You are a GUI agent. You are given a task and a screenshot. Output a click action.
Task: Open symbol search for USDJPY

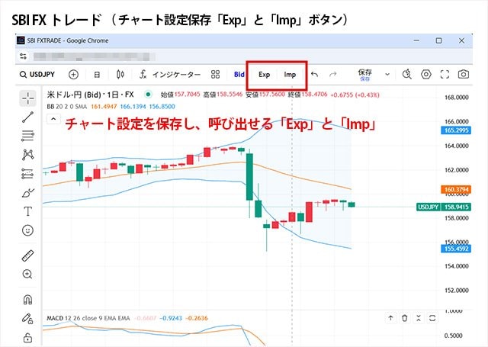pyautogui.click(x=37, y=75)
